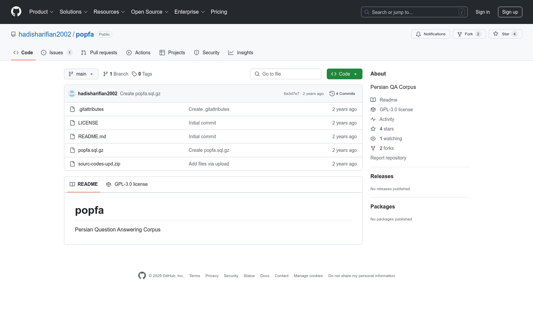This screenshot has width=533, height=333.
Task: Click the file icon next to popfa.sql.gz
Action: click(x=72, y=150)
